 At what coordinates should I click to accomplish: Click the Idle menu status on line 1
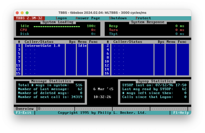click(82, 46)
